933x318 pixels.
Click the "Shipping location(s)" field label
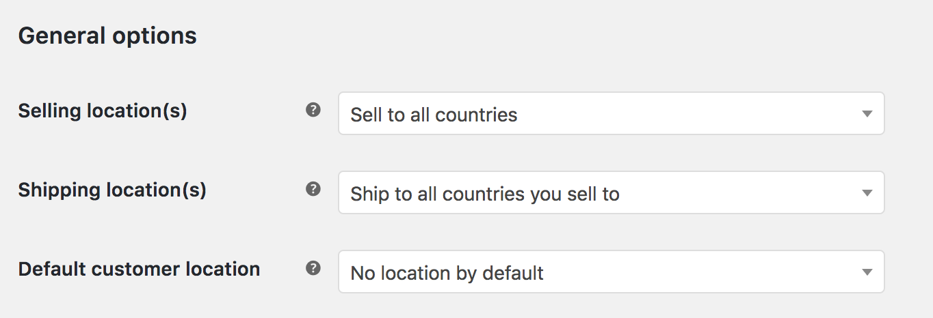click(x=112, y=190)
